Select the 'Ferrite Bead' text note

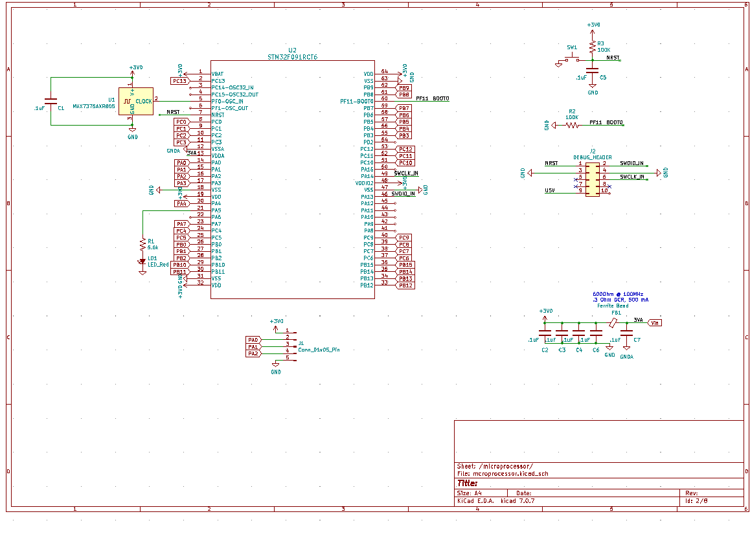pyautogui.click(x=613, y=306)
